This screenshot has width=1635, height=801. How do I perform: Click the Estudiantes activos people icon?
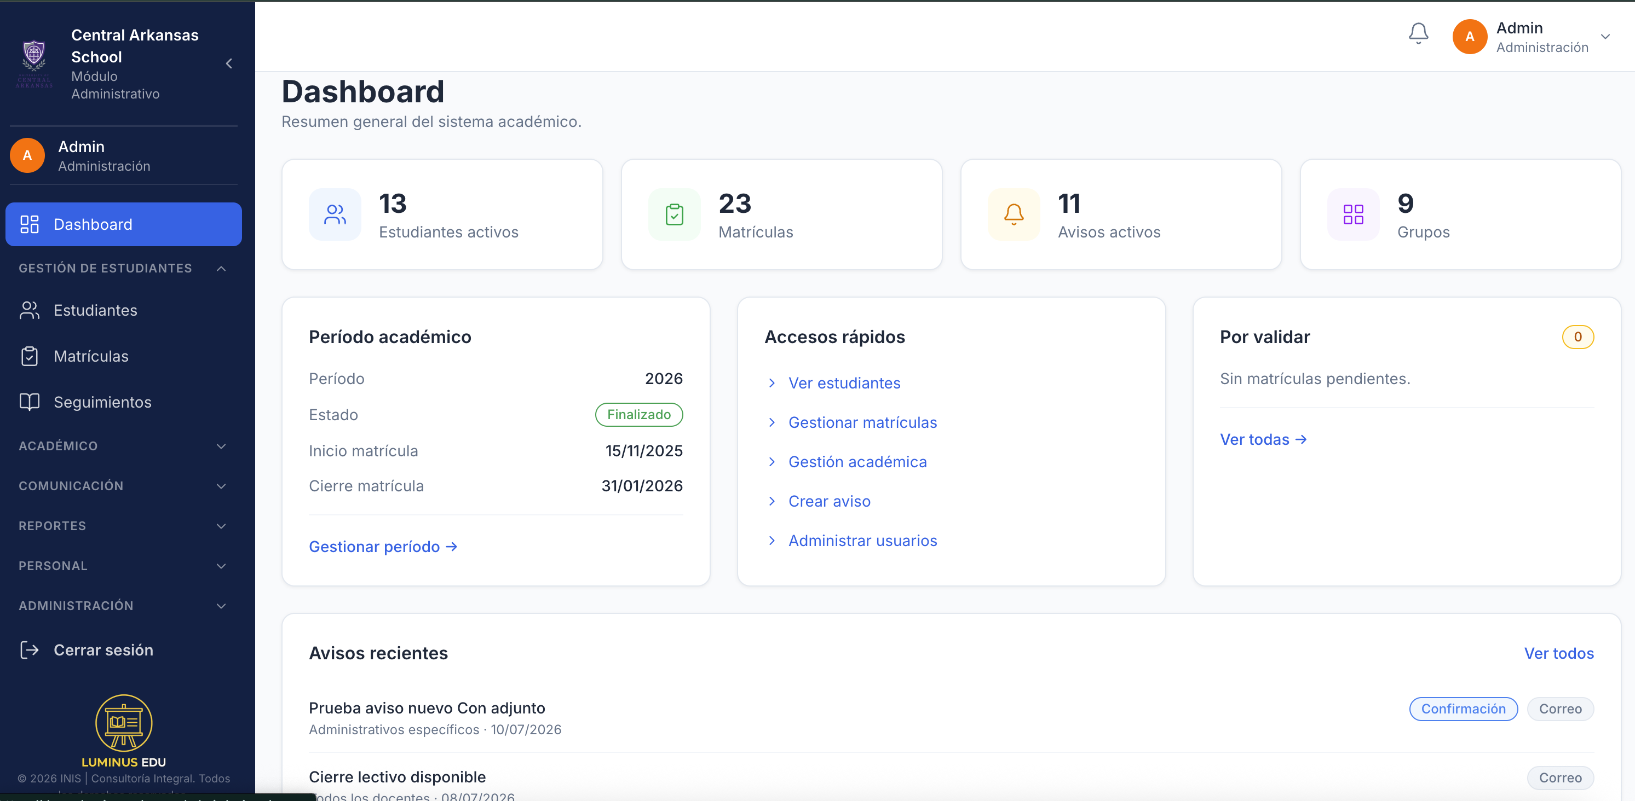coord(335,214)
